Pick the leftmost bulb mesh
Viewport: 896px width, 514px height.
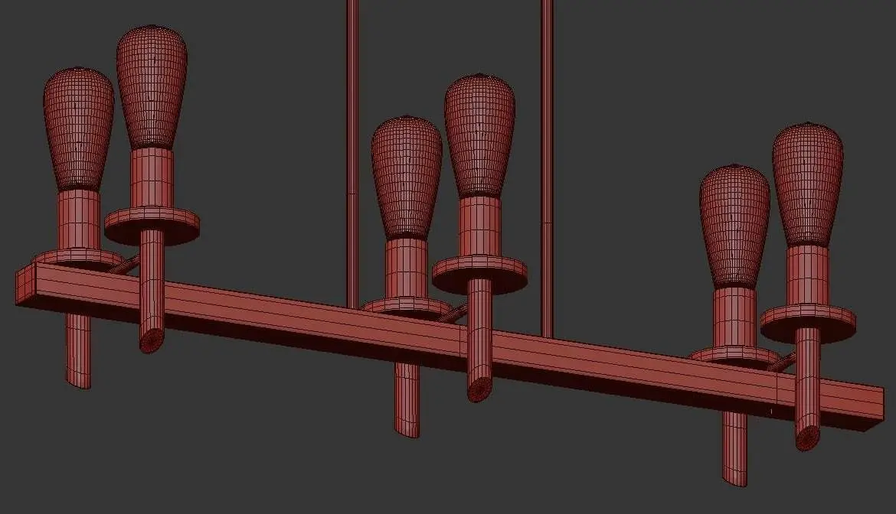pos(78,128)
